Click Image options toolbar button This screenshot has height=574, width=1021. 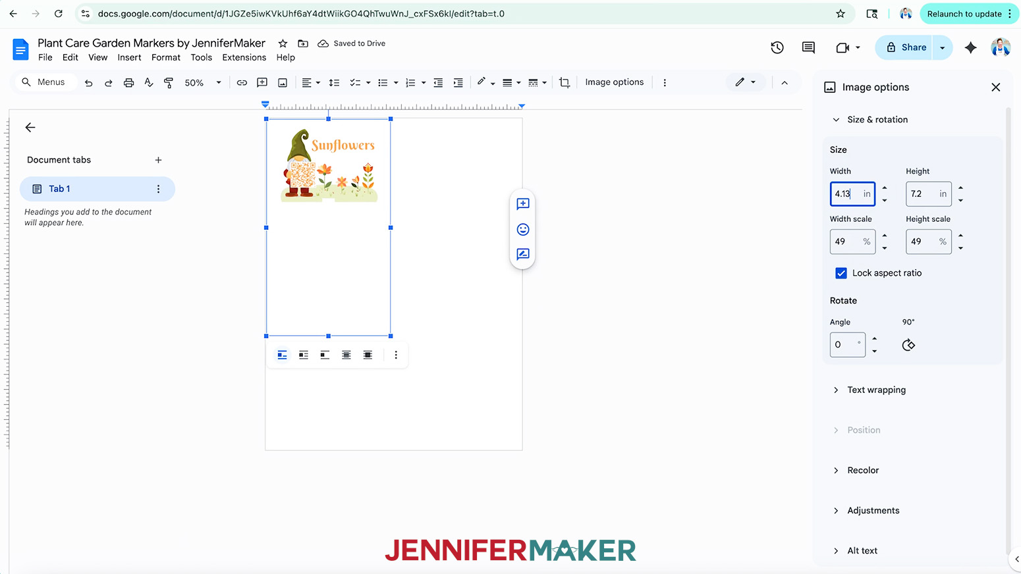coord(615,82)
